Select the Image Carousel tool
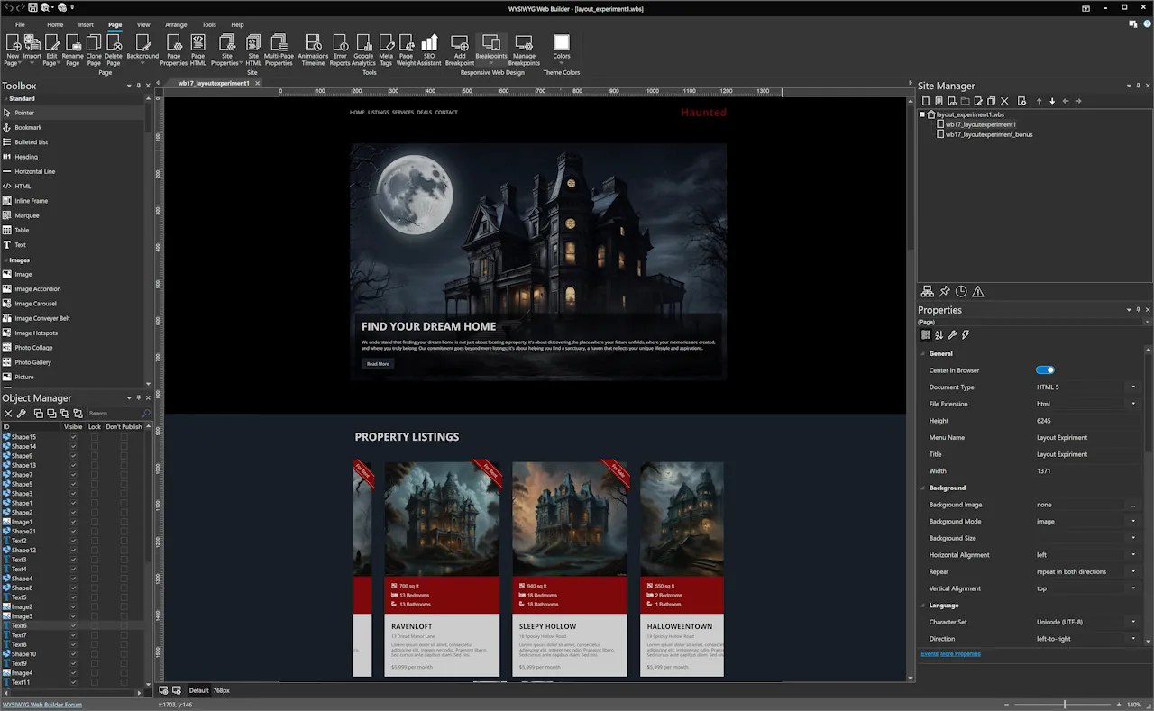The image size is (1154, 711). 41,303
